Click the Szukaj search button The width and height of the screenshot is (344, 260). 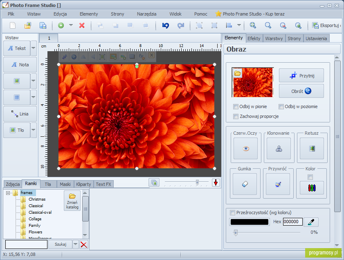pyautogui.click(x=60, y=244)
